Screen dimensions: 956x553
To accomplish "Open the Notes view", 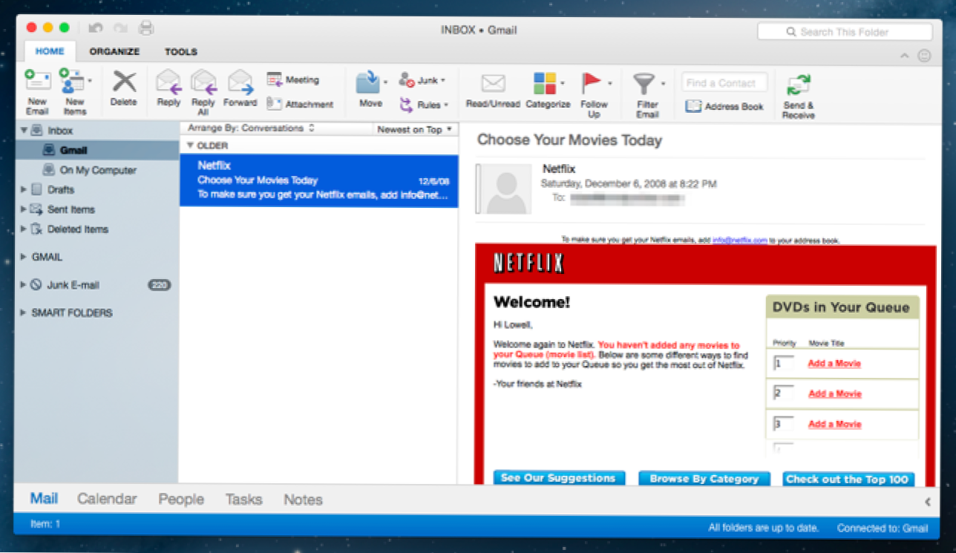I will point(303,500).
